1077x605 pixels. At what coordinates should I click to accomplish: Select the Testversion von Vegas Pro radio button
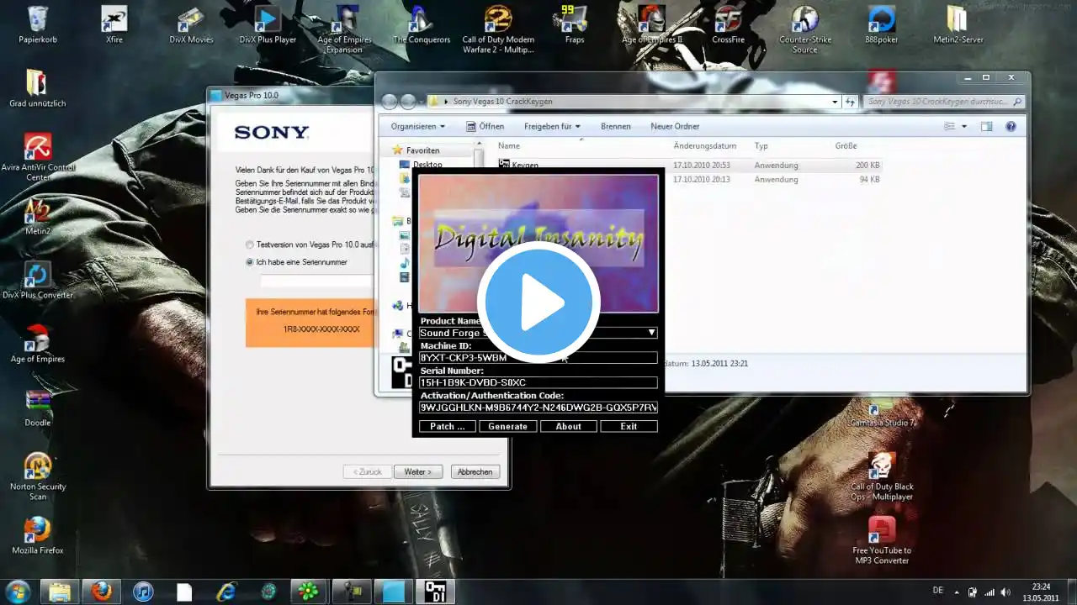coord(250,245)
